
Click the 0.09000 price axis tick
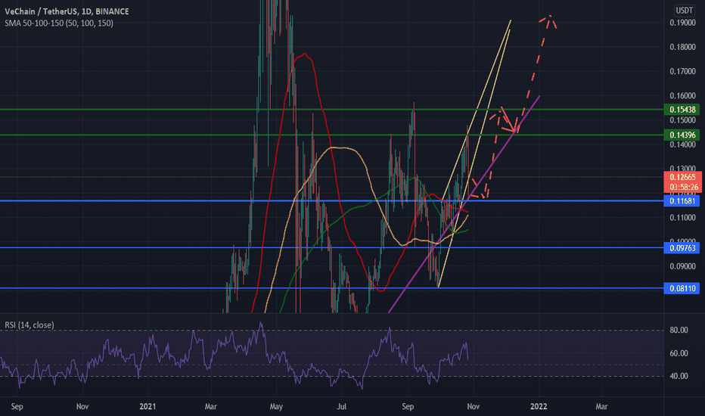[682, 266]
